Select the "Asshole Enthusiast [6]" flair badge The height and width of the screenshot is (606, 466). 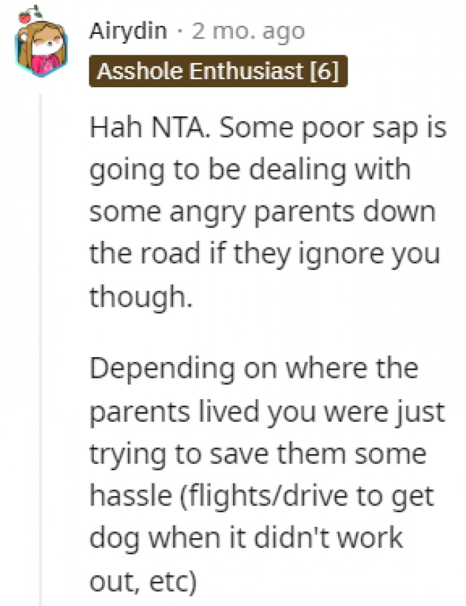click(x=218, y=72)
